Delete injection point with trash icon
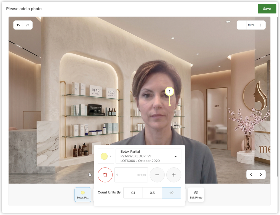The width and height of the screenshot is (280, 215). (105, 175)
